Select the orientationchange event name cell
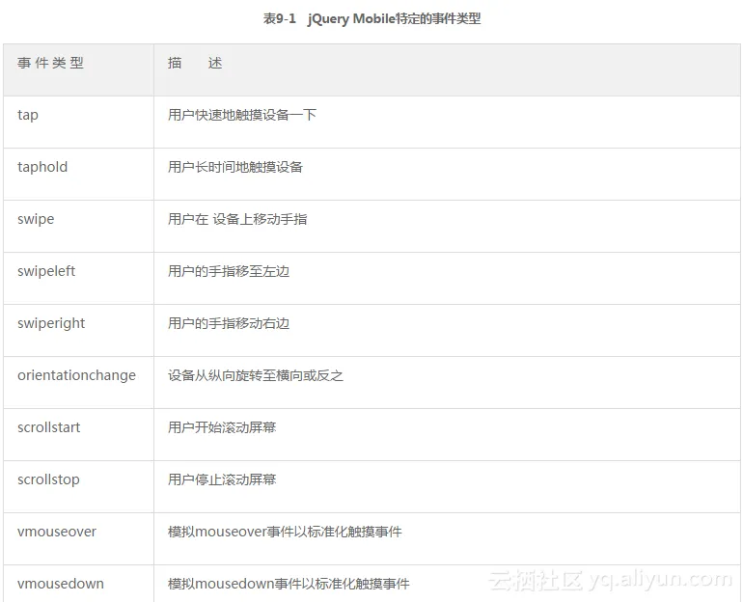Screen dimensions: 743x602 79,383
